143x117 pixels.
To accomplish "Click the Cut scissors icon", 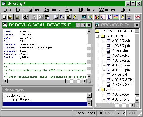I will tap(34, 17).
